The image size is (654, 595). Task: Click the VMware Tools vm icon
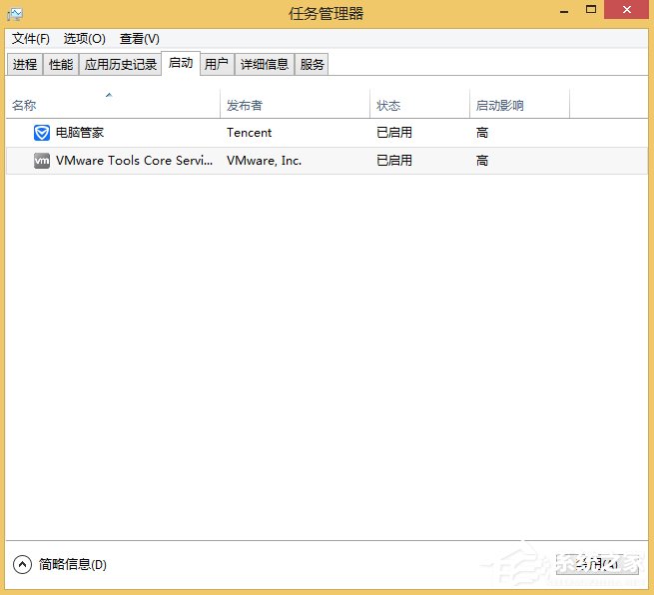click(x=42, y=161)
